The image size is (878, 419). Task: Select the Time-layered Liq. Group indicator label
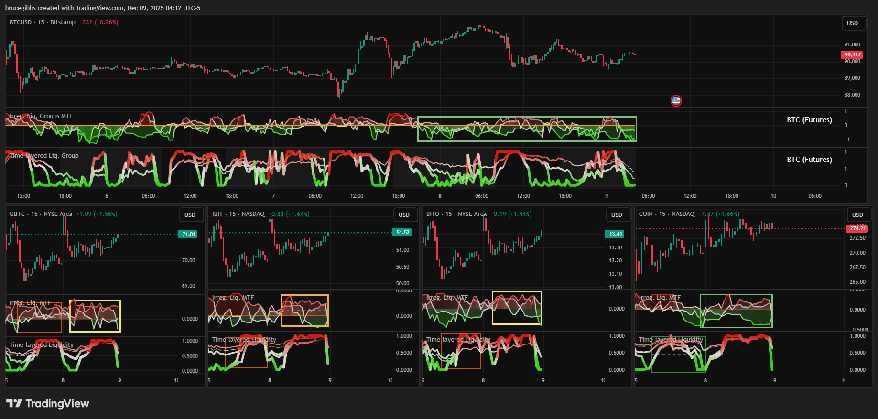[x=44, y=156]
